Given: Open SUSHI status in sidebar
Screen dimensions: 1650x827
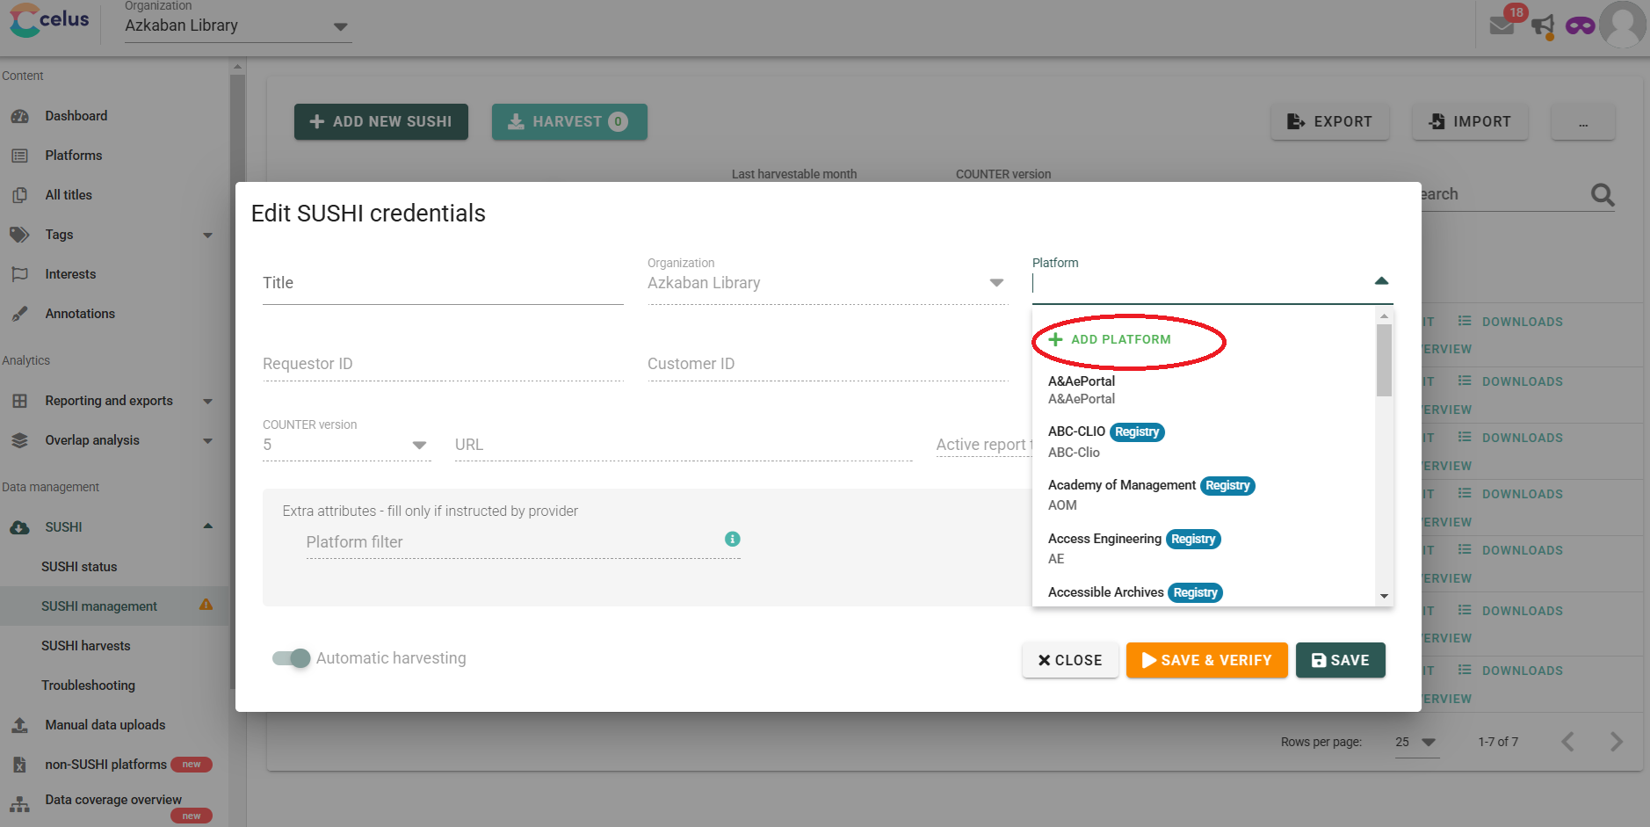Looking at the screenshot, I should (79, 567).
